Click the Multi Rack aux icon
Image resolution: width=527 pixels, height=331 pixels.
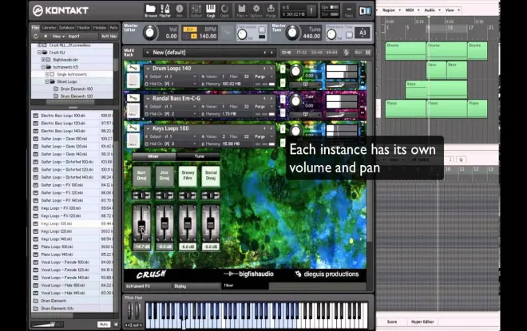click(x=358, y=53)
